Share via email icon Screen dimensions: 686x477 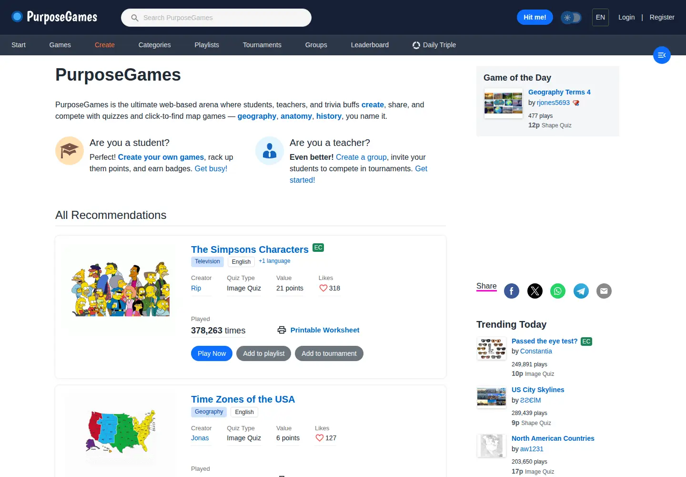pyautogui.click(x=604, y=291)
